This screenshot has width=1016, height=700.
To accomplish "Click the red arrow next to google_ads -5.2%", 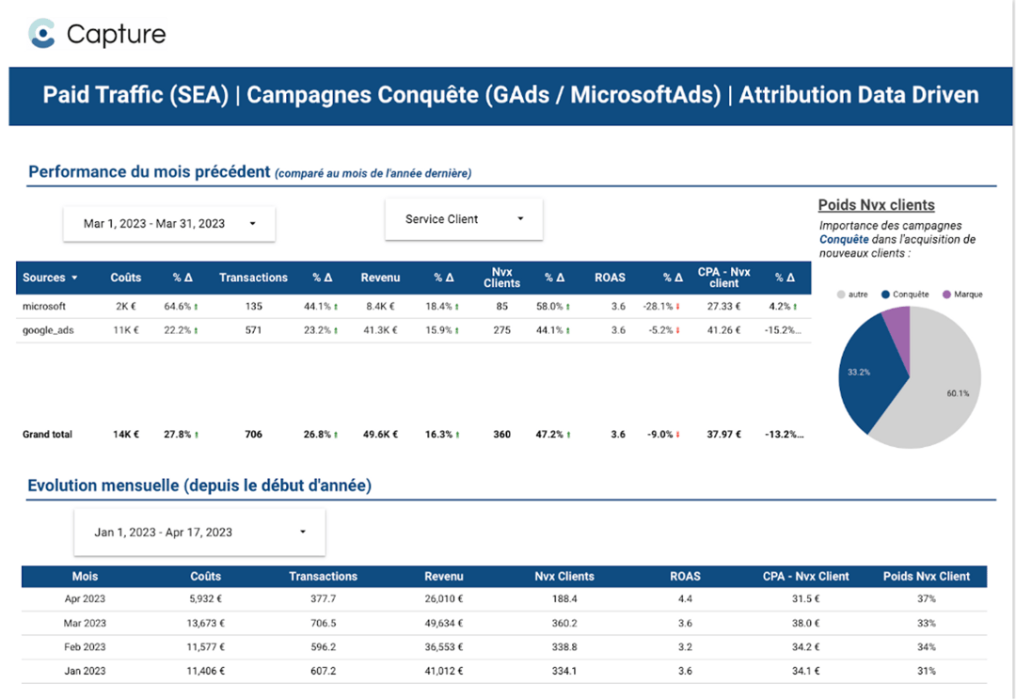I will point(678,329).
